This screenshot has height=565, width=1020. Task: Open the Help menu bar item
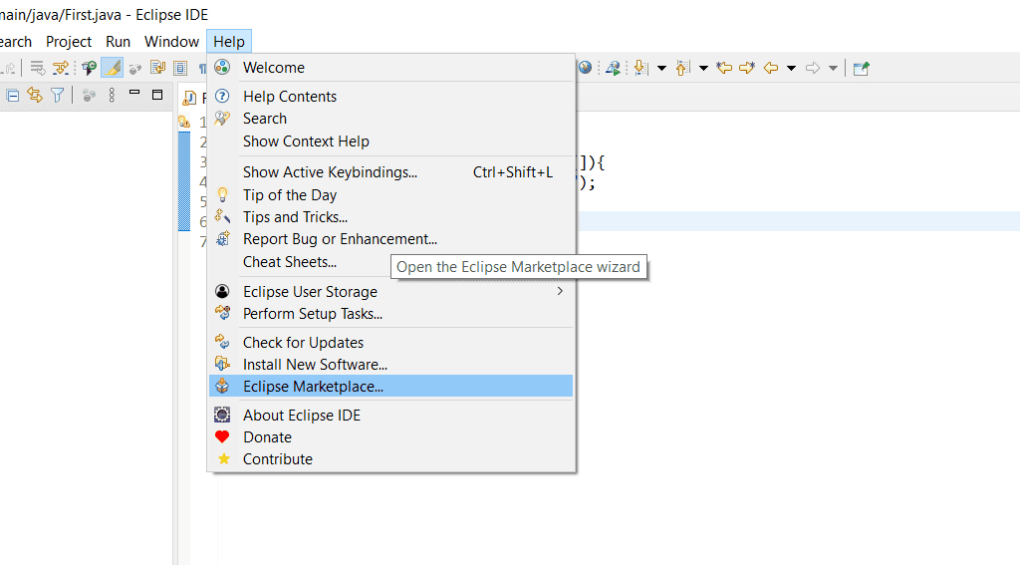pos(229,42)
